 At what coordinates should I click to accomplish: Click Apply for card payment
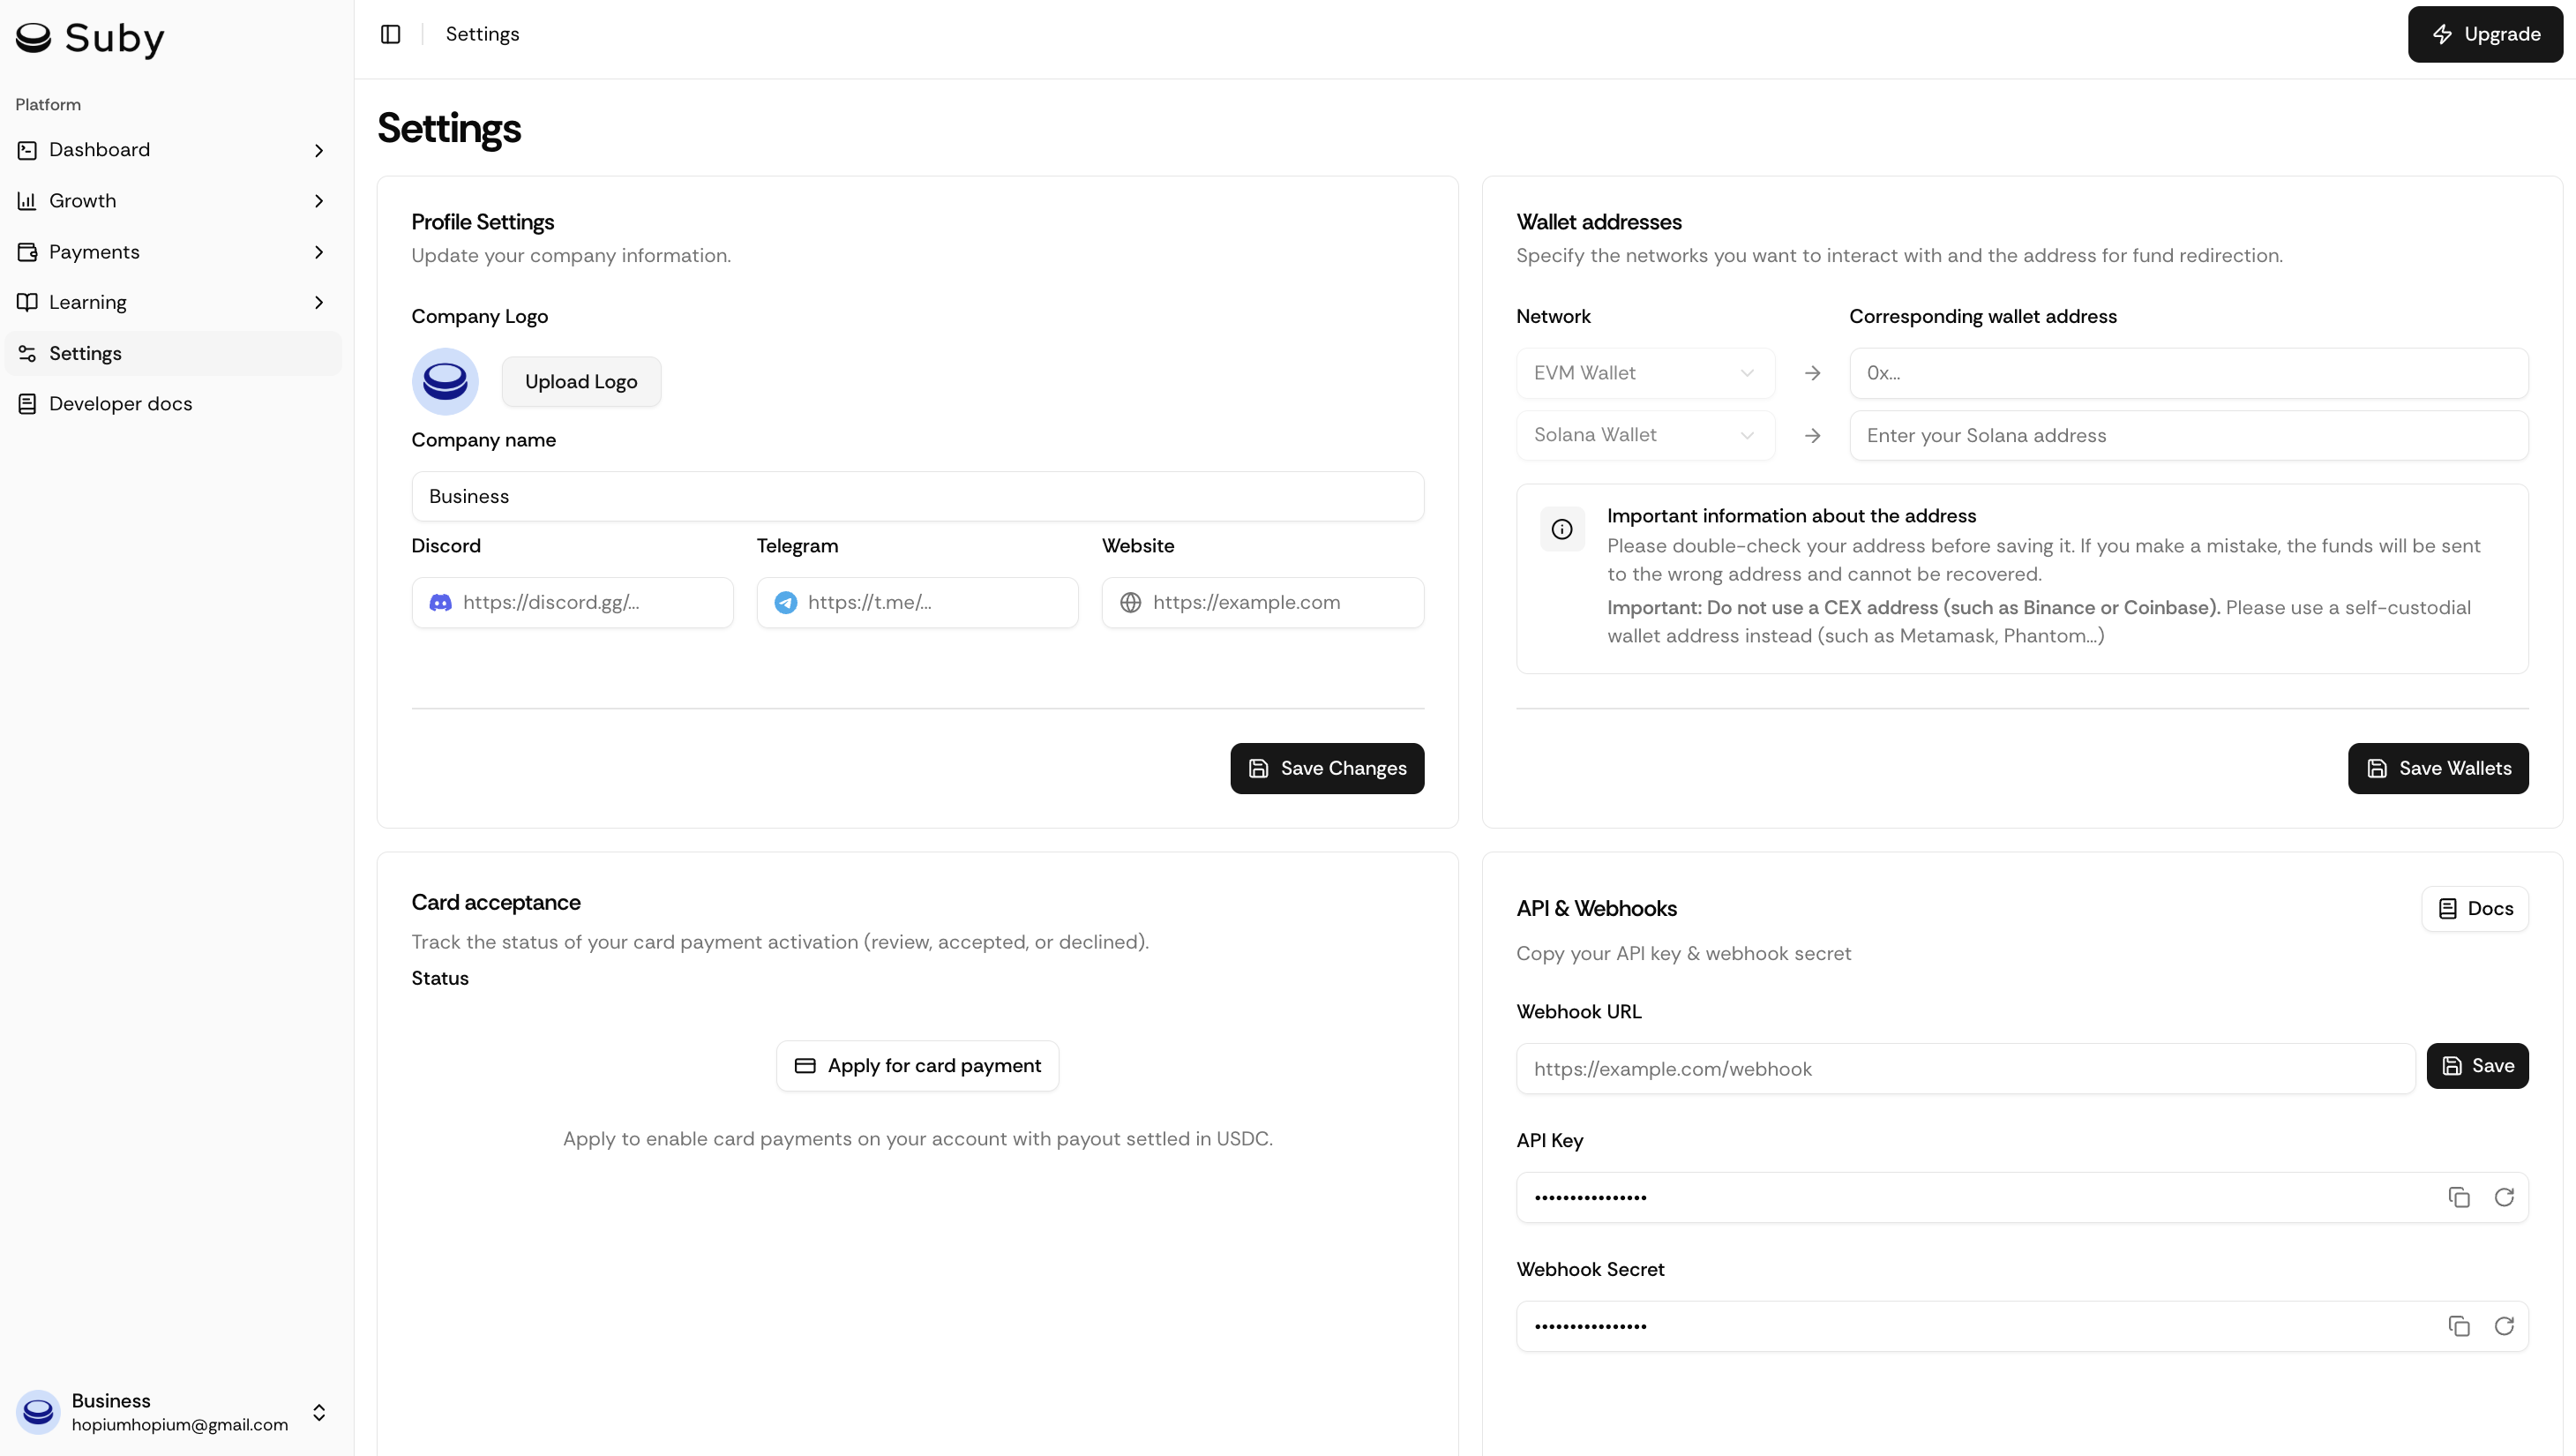(x=917, y=1066)
